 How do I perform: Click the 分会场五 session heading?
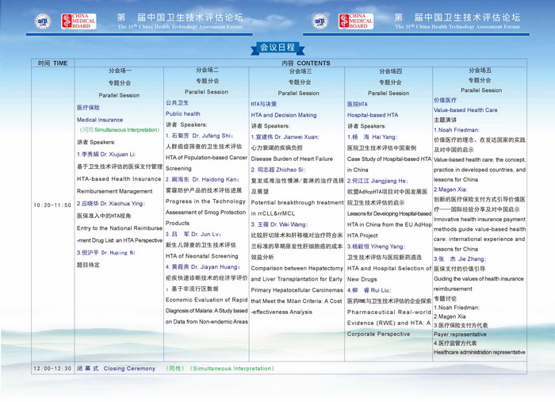pos(480,71)
